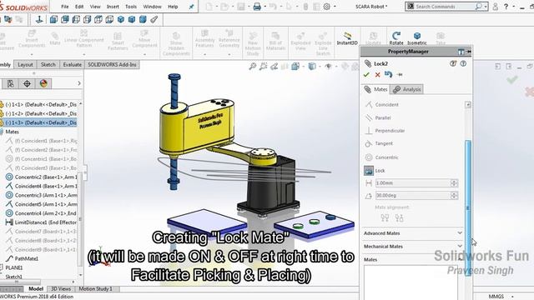Choose the anti-aligned mate alignment option
The image size is (534, 300).
pos(399,217)
